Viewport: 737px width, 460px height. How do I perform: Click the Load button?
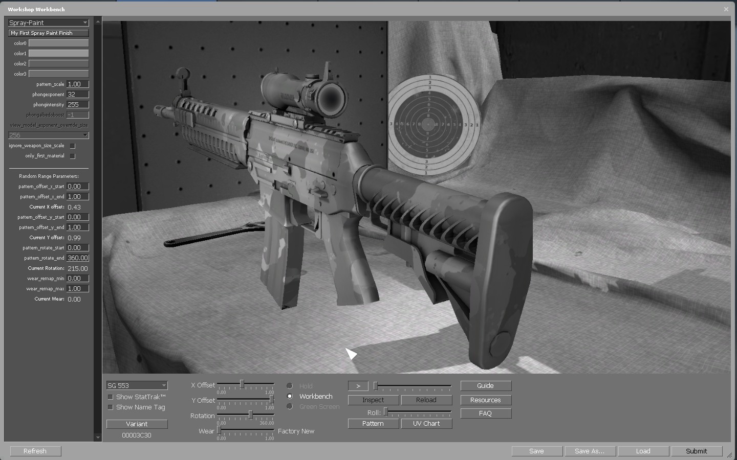coord(643,451)
